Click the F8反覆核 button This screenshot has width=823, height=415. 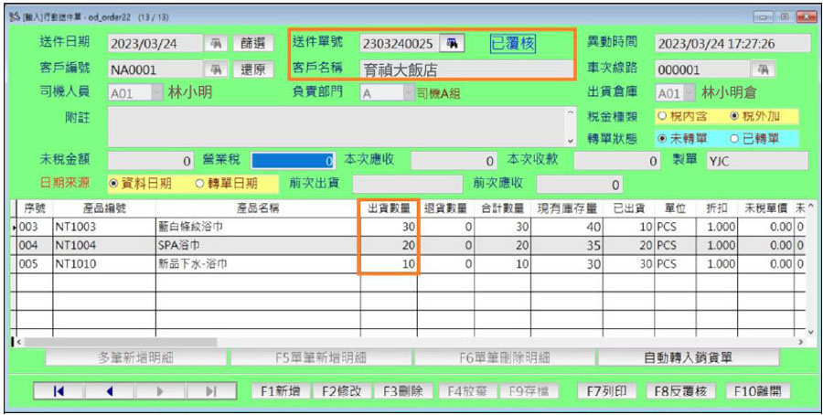point(680,391)
